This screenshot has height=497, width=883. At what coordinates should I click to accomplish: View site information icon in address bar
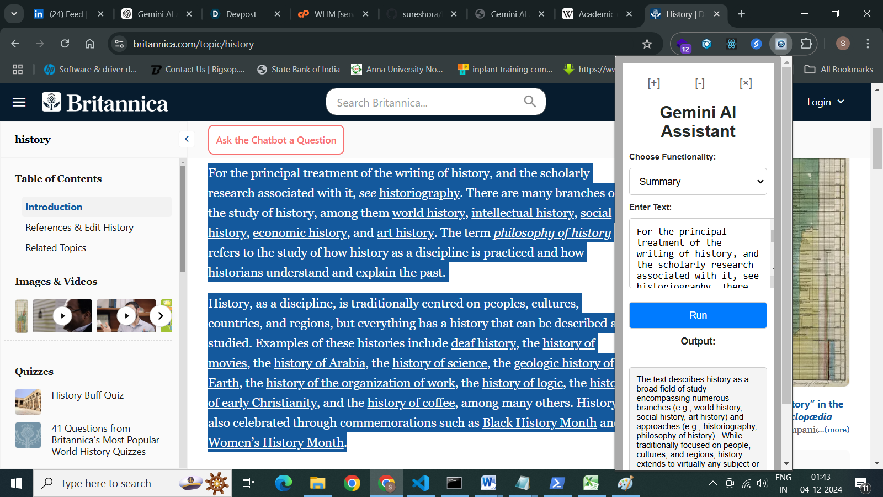coord(119,44)
